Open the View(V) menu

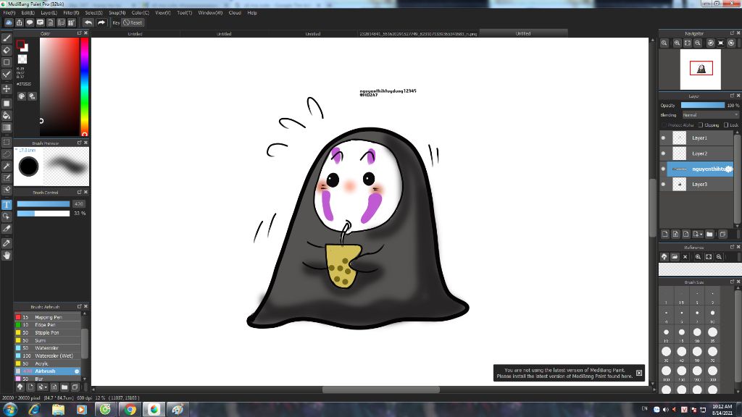tap(163, 13)
